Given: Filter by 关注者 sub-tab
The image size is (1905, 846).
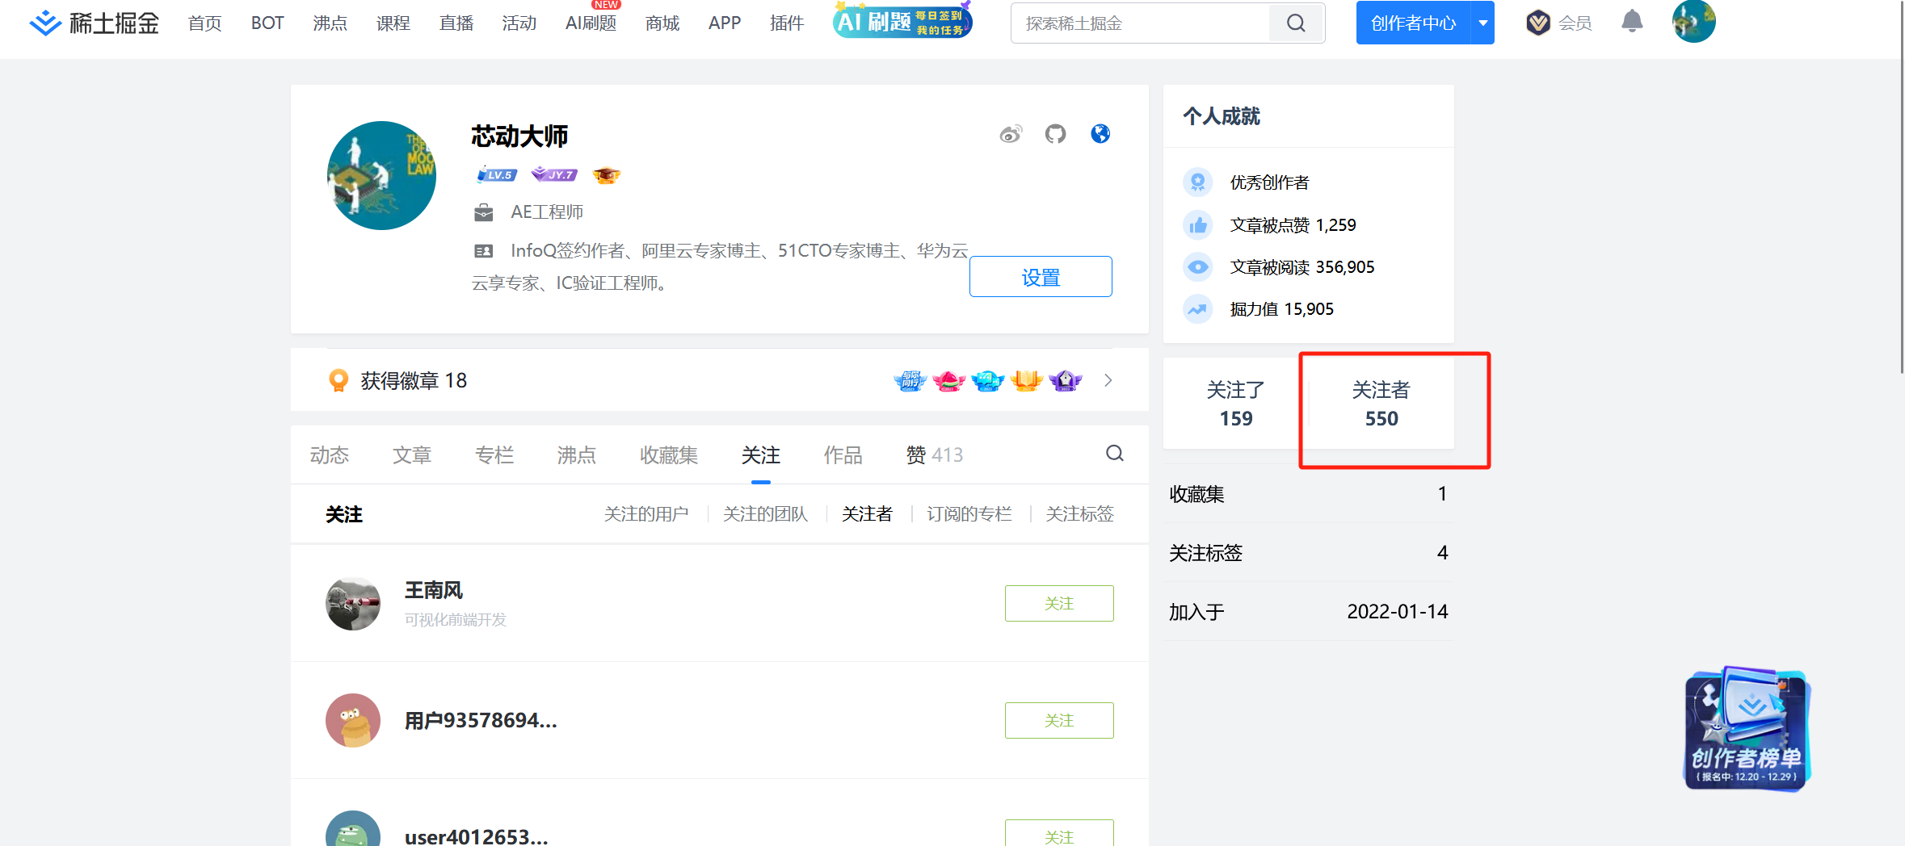Looking at the screenshot, I should (x=867, y=513).
